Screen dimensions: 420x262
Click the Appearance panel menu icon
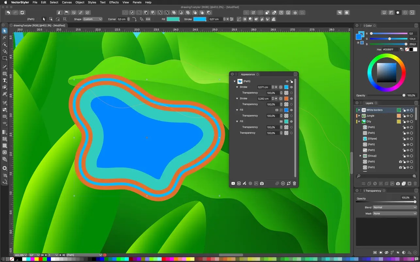(x=295, y=74)
